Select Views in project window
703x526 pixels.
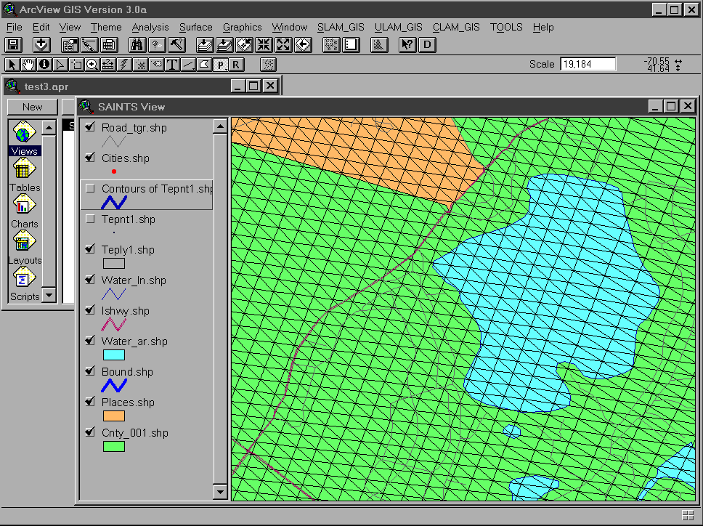[24, 138]
